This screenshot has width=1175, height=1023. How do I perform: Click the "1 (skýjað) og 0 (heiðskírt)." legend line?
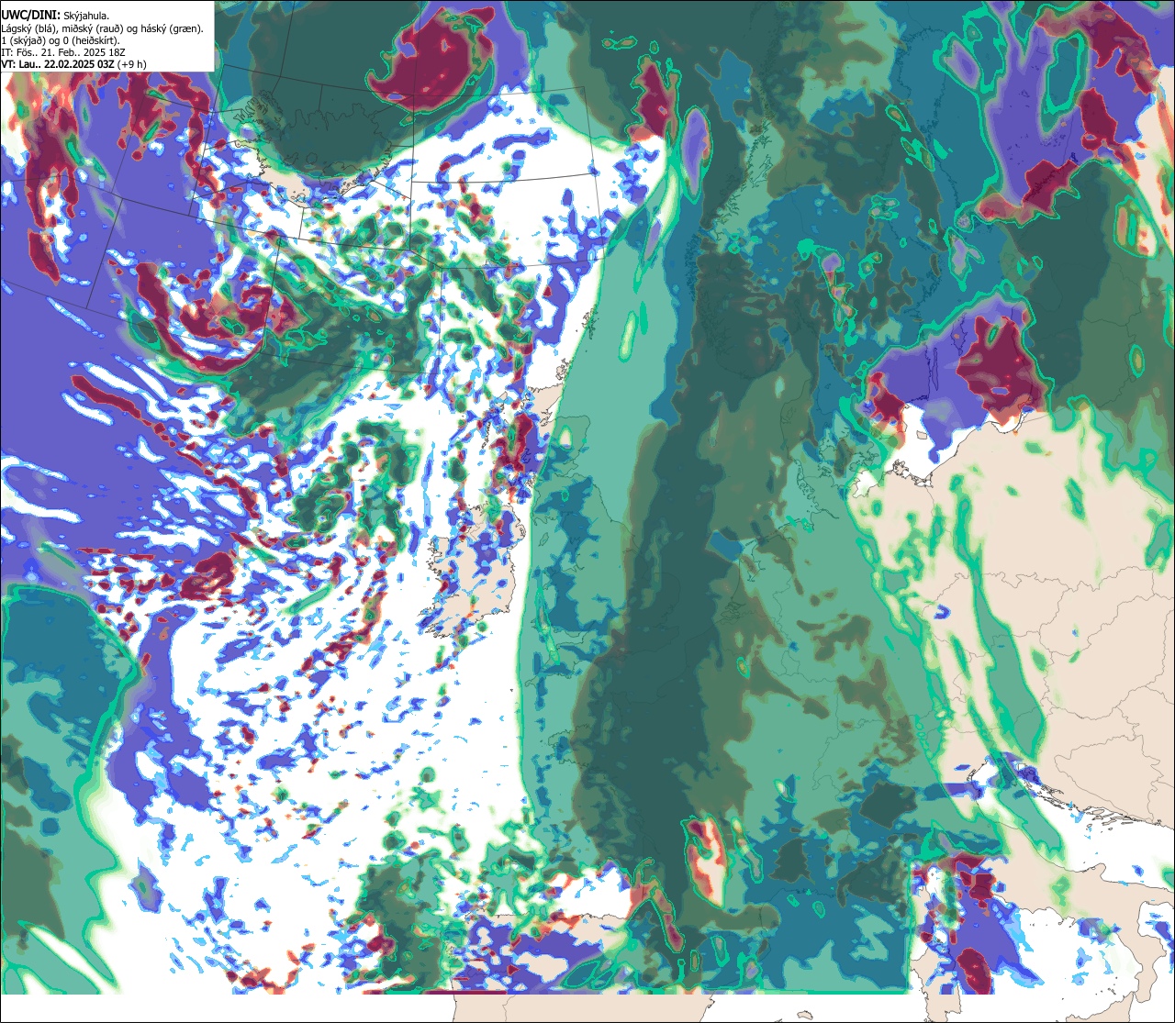(61, 40)
